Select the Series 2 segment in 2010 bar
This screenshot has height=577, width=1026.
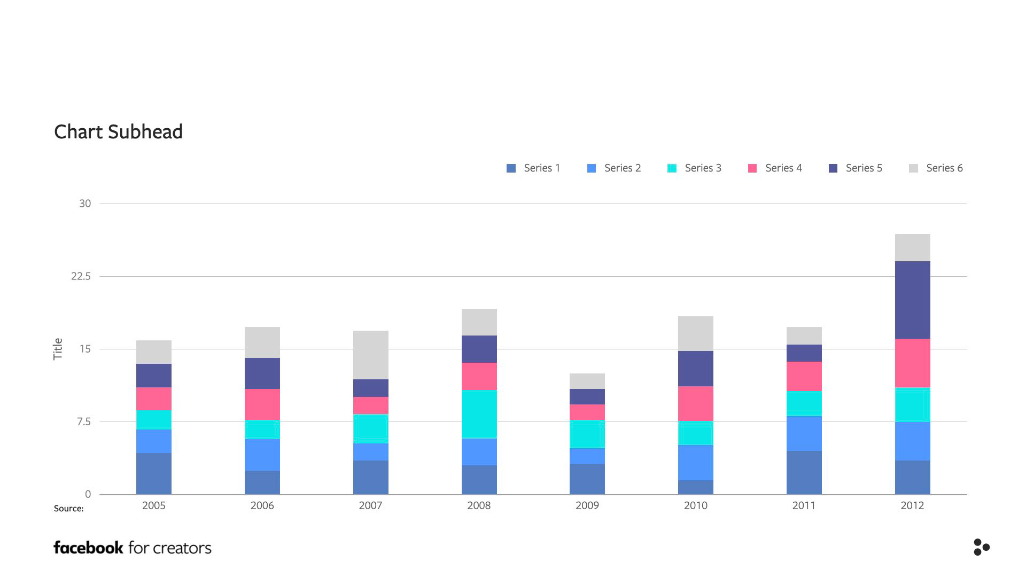[x=696, y=463]
